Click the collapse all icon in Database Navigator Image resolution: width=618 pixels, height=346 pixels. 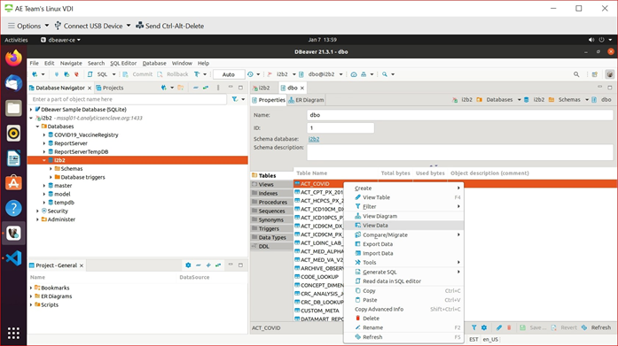click(x=195, y=88)
